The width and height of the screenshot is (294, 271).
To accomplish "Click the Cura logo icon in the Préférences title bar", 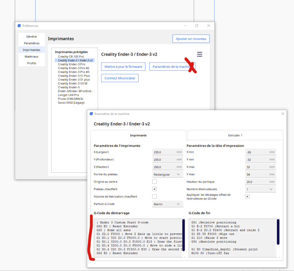I will pyautogui.click(x=19, y=26).
